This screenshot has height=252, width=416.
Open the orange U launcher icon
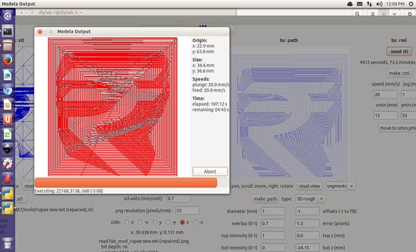[x=7, y=120]
